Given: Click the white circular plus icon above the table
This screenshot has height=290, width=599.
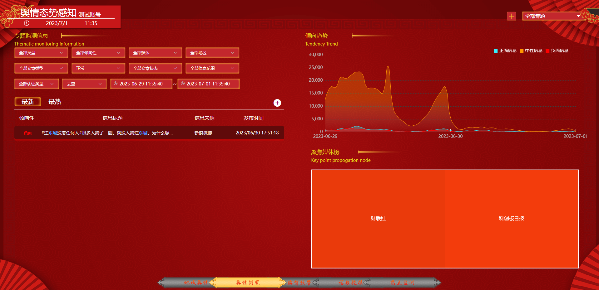Looking at the screenshot, I should click(277, 103).
